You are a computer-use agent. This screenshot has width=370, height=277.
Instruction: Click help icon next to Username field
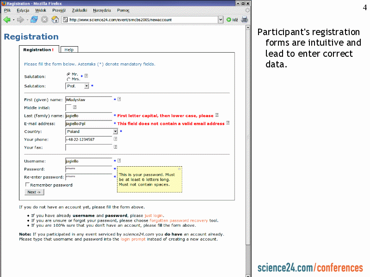tap(119, 161)
